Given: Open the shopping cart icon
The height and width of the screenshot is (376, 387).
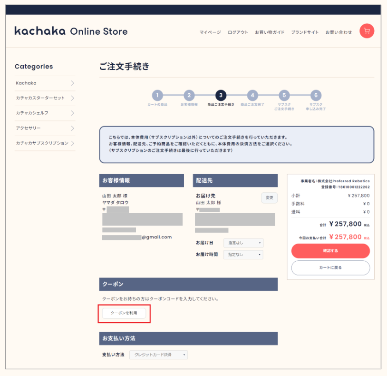Looking at the screenshot, I should (367, 31).
